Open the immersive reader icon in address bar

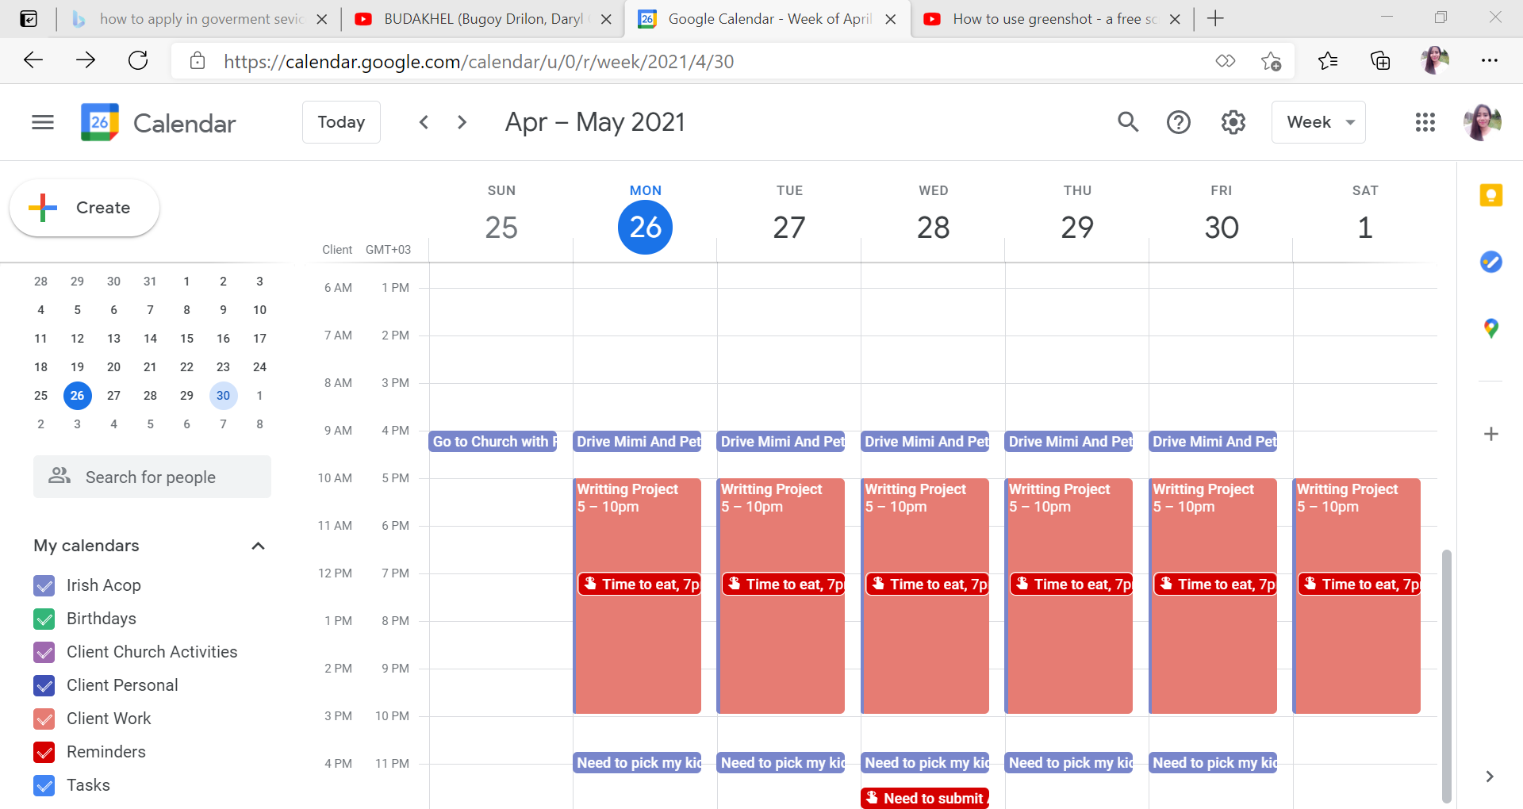(1226, 61)
